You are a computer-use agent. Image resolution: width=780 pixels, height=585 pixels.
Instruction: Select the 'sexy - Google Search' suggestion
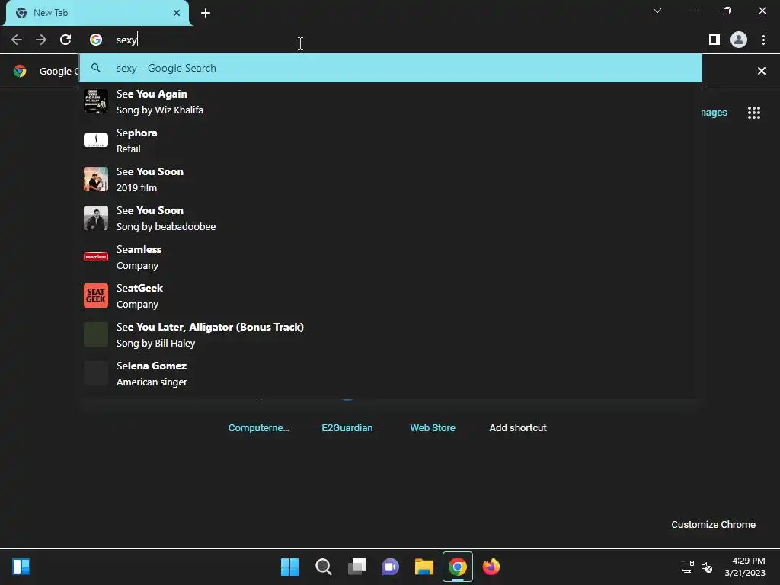tap(391, 68)
